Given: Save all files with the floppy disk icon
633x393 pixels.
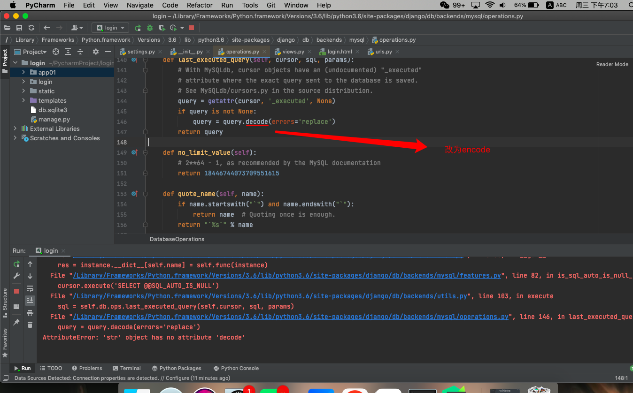Looking at the screenshot, I should click(19, 28).
